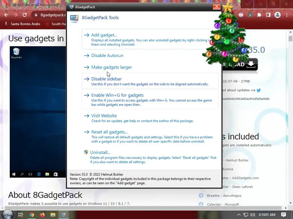Click the About 8GadgetPack heading
The image size is (293, 219).
pos(45,195)
